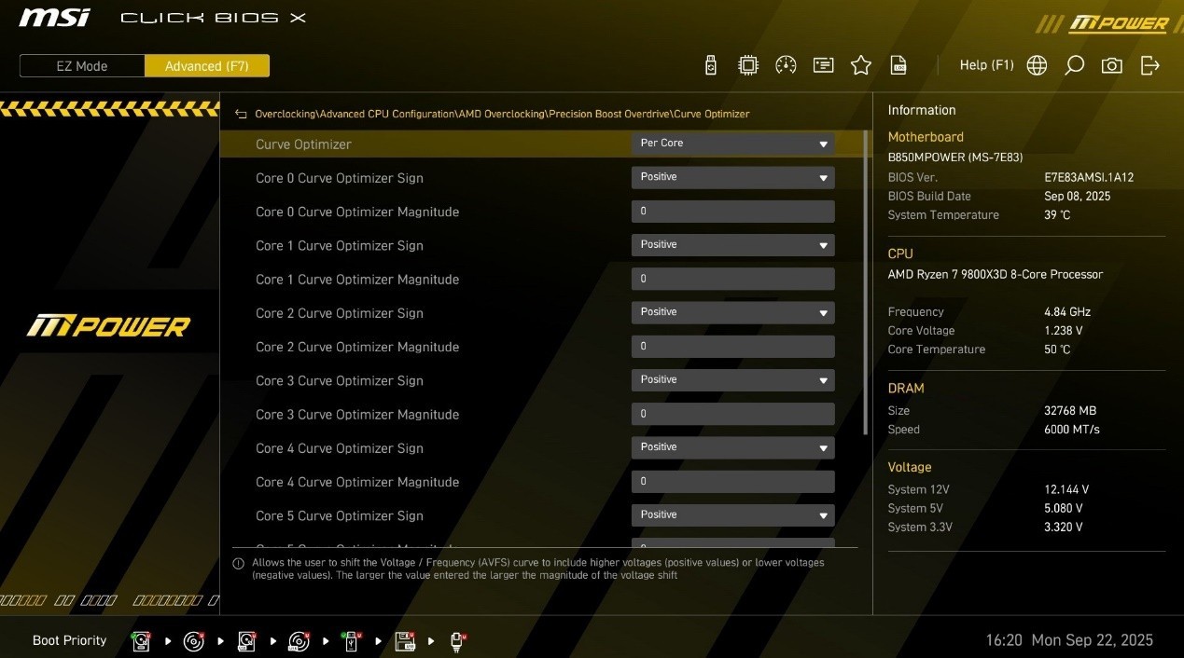
Task: Take a screenshot with the camera icon
Action: (x=1111, y=65)
